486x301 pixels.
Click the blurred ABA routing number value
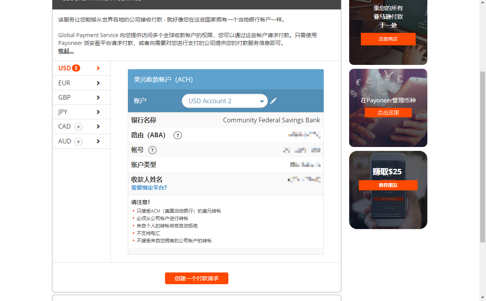304,135
